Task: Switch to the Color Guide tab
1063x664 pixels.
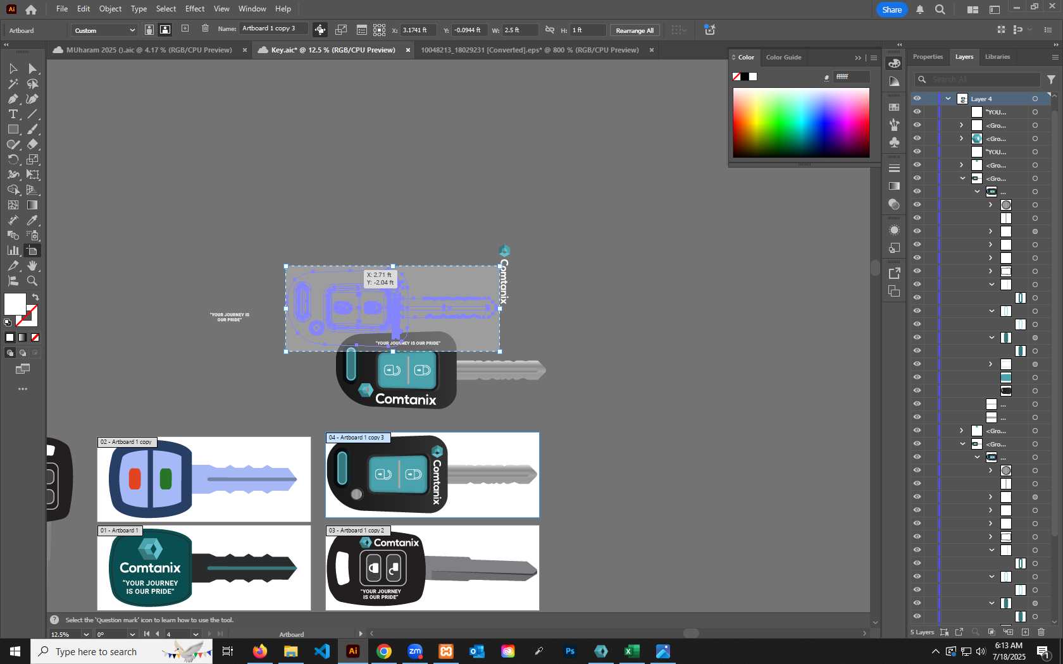Action: [783, 58]
